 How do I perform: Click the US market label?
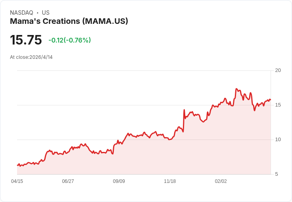[x=46, y=13]
